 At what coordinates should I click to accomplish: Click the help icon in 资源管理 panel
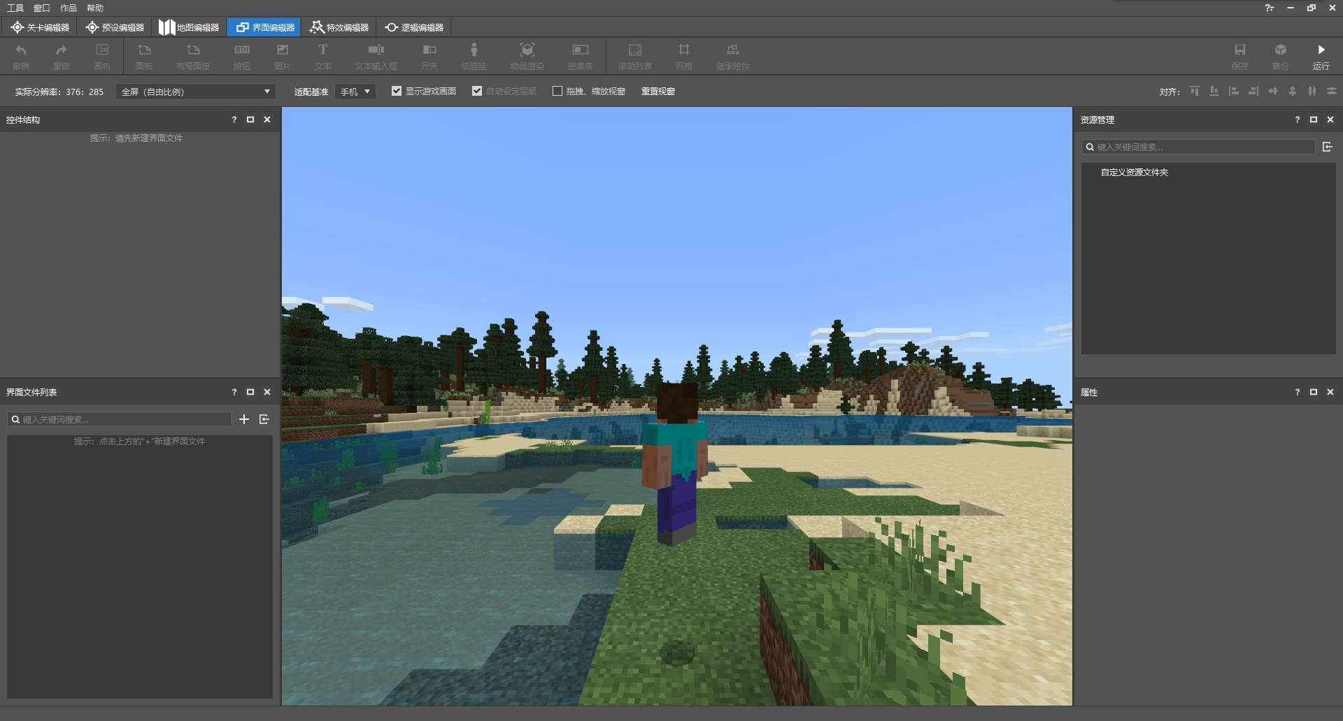point(1298,119)
